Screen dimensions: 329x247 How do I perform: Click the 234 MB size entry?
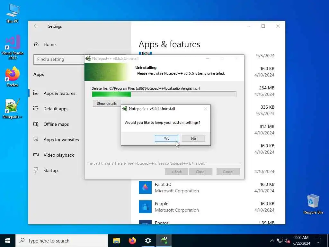pyautogui.click(x=267, y=88)
